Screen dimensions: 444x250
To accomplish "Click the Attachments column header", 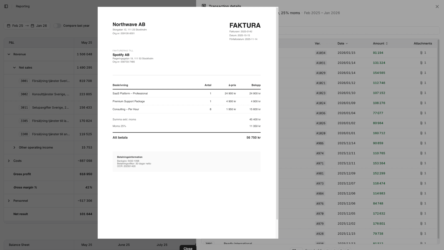I will point(423,43).
